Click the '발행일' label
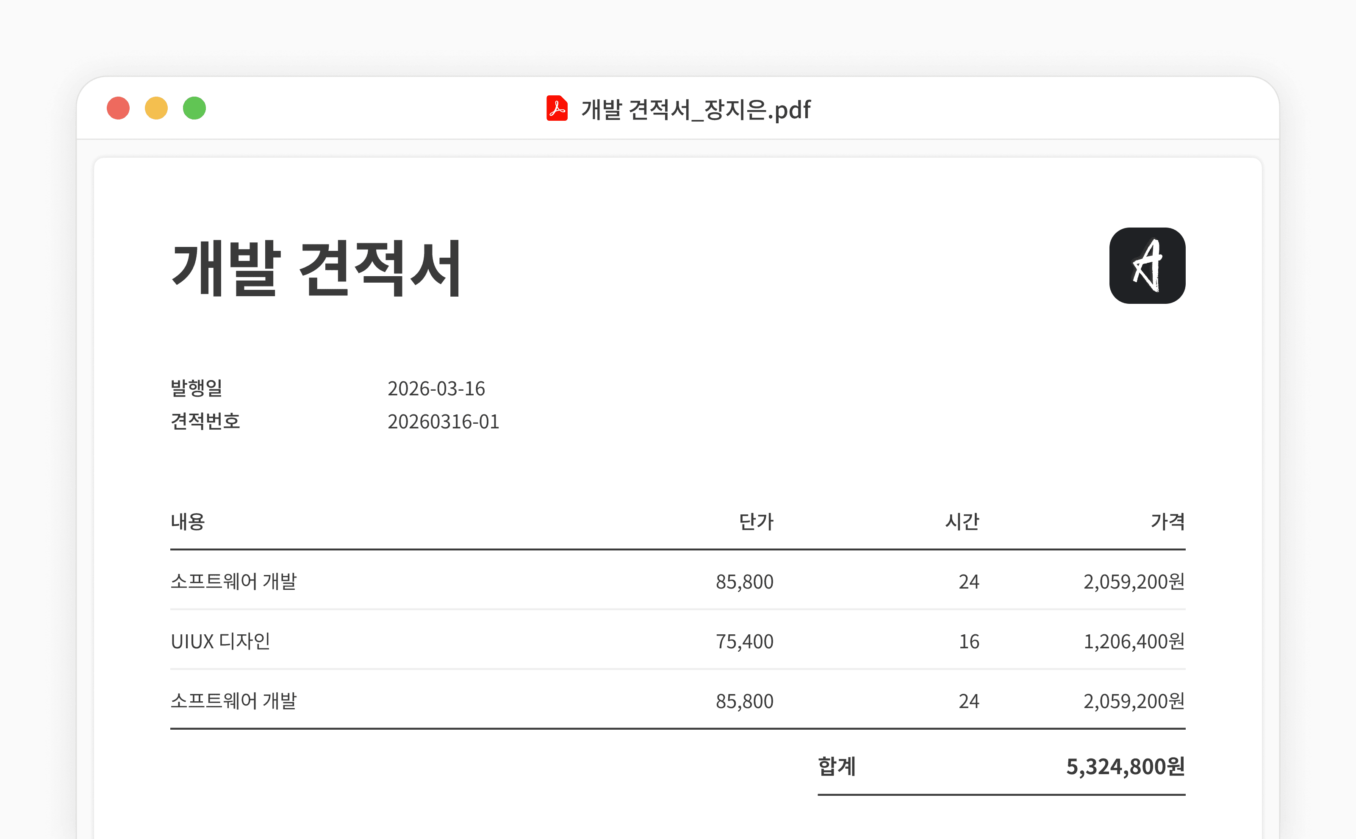Screen dimensions: 1356x839 (x=196, y=388)
